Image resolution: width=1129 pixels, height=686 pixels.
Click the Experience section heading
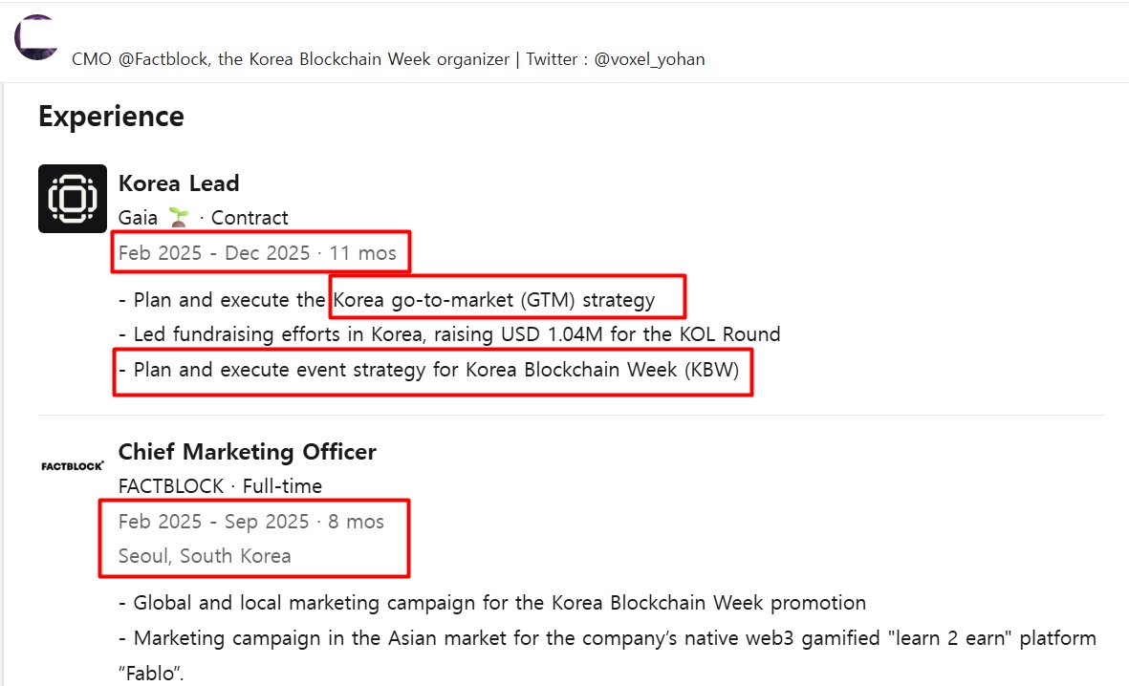111,117
